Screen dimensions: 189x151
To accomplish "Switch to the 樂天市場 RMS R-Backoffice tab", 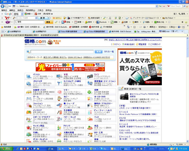I will click(121, 32).
